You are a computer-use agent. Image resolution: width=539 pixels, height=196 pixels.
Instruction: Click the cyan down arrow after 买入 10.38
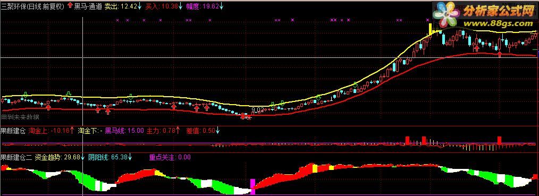click(180, 6)
